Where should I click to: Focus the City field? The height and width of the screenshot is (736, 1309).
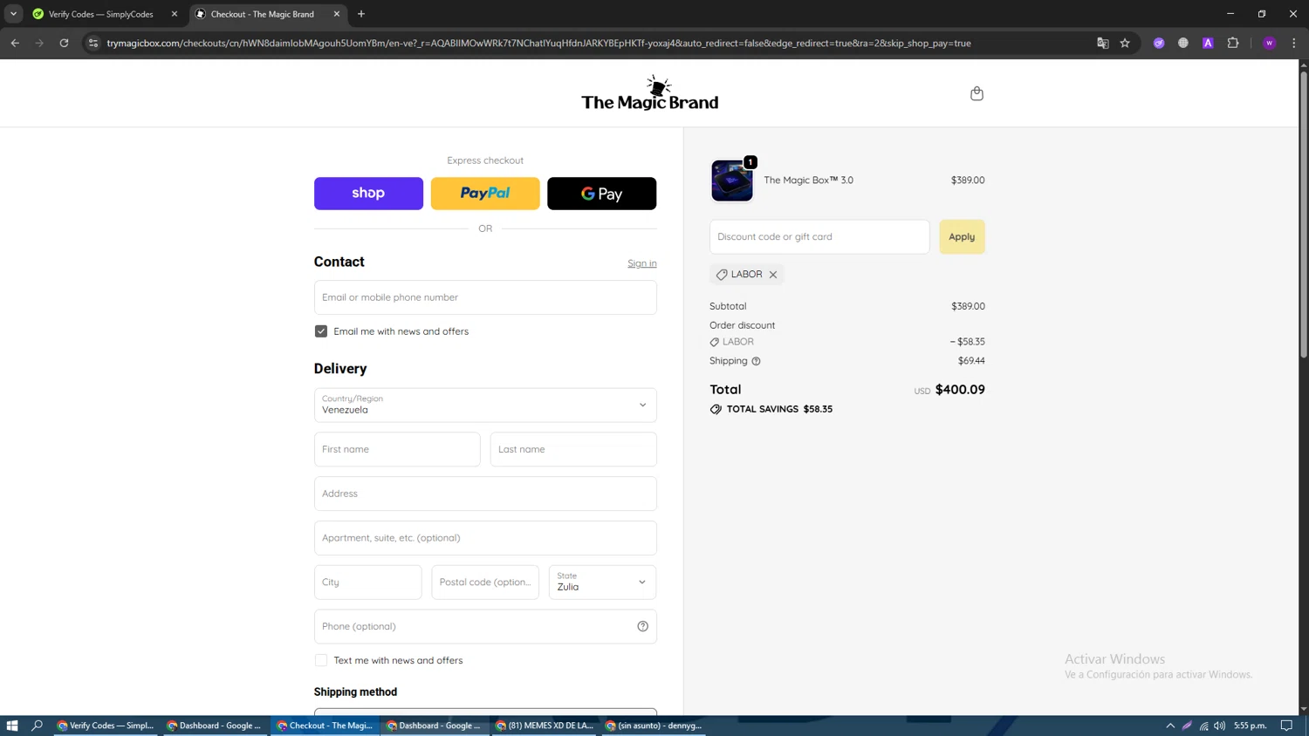[368, 583]
